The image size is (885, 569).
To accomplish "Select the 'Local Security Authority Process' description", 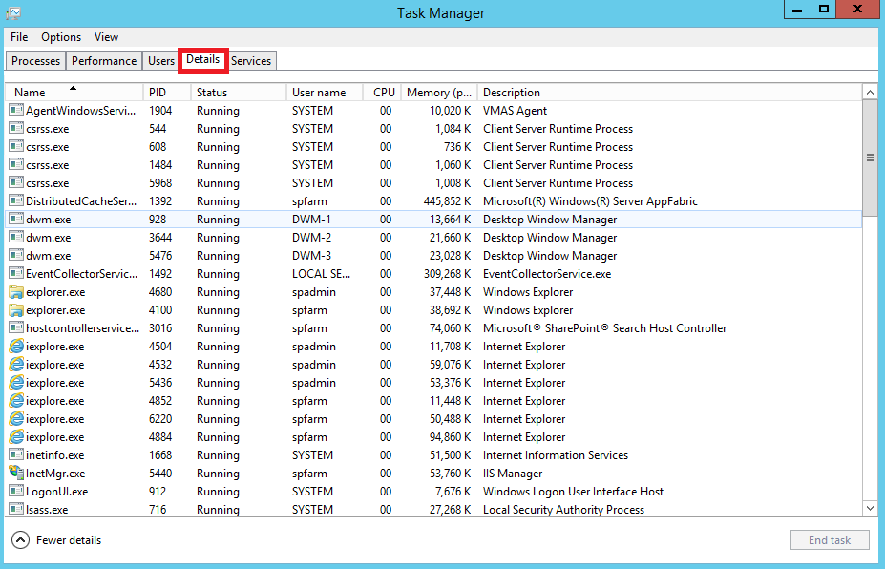I will (563, 509).
